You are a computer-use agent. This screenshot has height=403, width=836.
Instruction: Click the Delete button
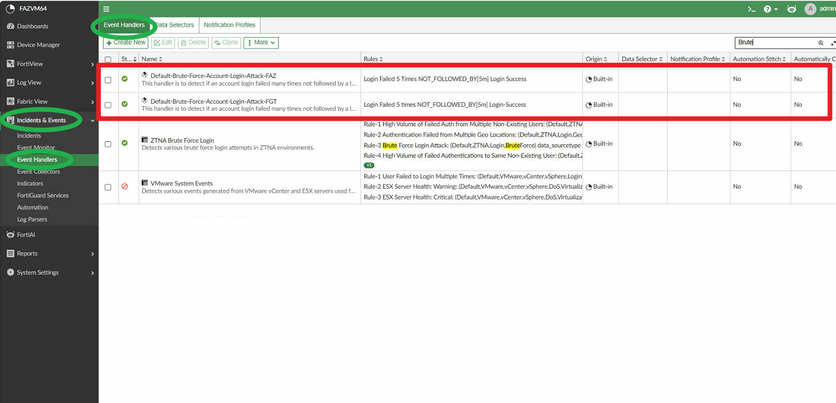(x=193, y=43)
